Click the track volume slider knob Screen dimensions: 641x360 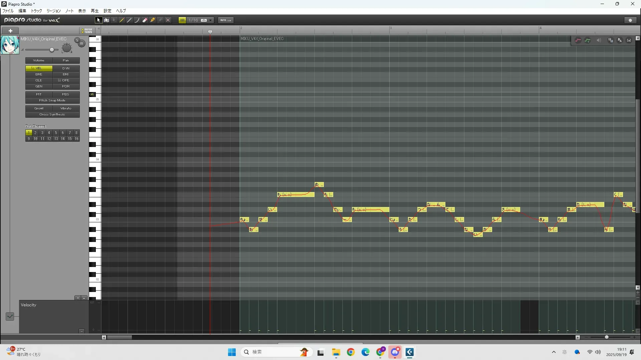(52, 50)
